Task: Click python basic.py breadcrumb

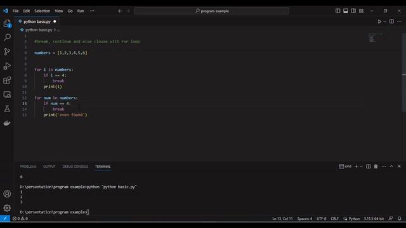Action: tap(39, 30)
